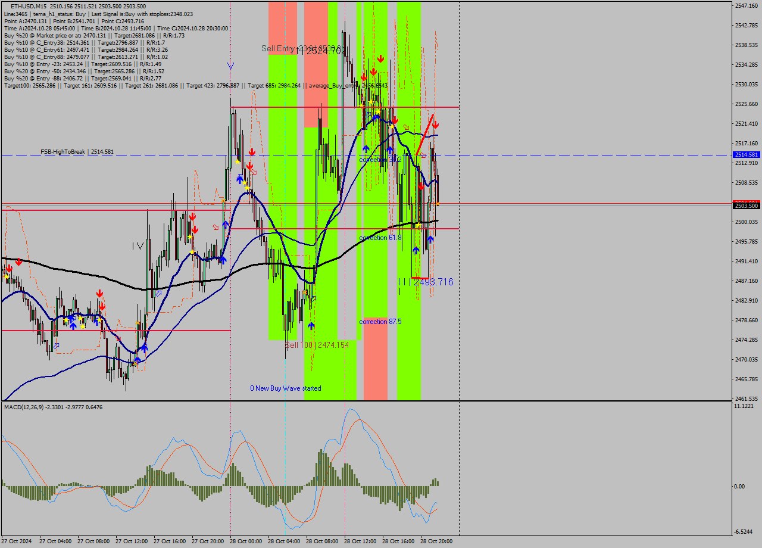The width and height of the screenshot is (762, 548).
Task: Click the black 2503.500 current price tag
Action: point(747,205)
